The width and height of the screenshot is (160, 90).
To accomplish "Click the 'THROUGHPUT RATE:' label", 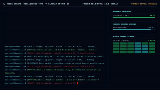I will click(x=120, y=28).
